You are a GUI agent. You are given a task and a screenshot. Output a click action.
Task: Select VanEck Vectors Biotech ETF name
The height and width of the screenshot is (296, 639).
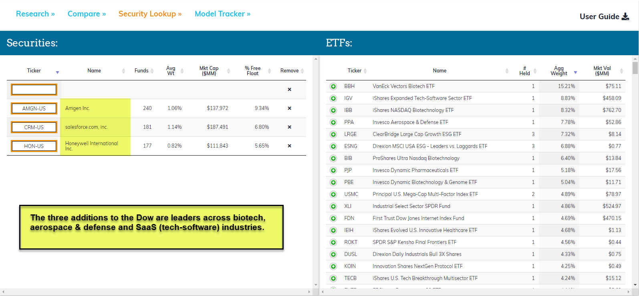click(403, 86)
